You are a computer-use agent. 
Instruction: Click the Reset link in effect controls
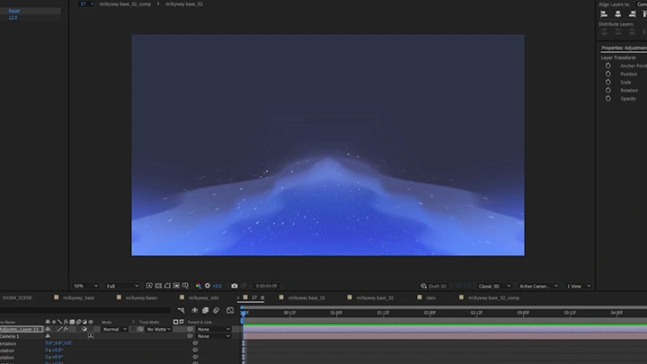coord(14,11)
